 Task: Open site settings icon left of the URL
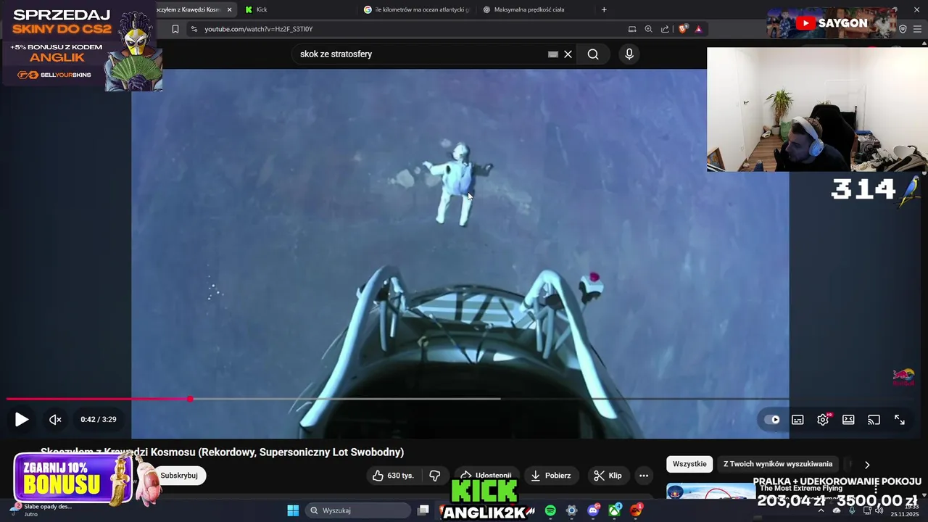(x=194, y=29)
